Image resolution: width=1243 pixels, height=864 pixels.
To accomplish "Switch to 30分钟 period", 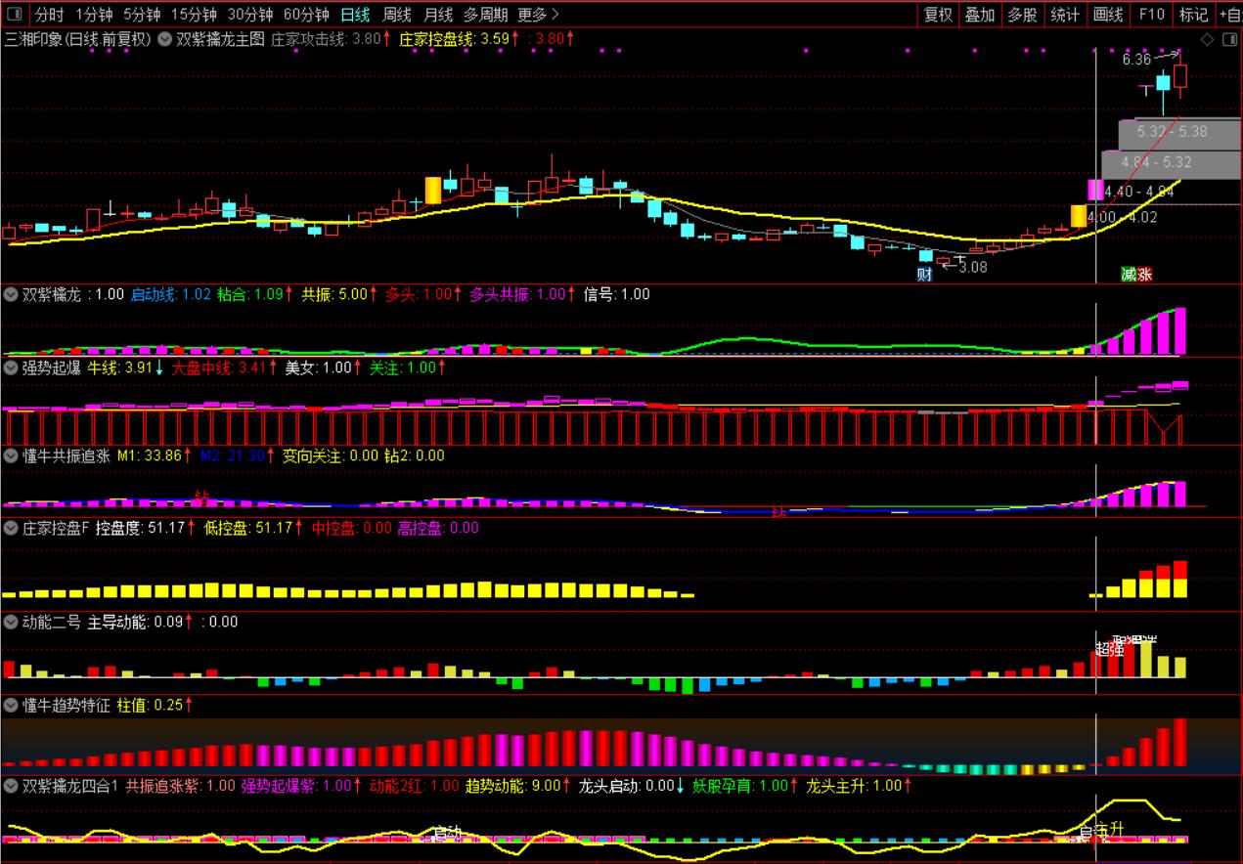I will [250, 15].
